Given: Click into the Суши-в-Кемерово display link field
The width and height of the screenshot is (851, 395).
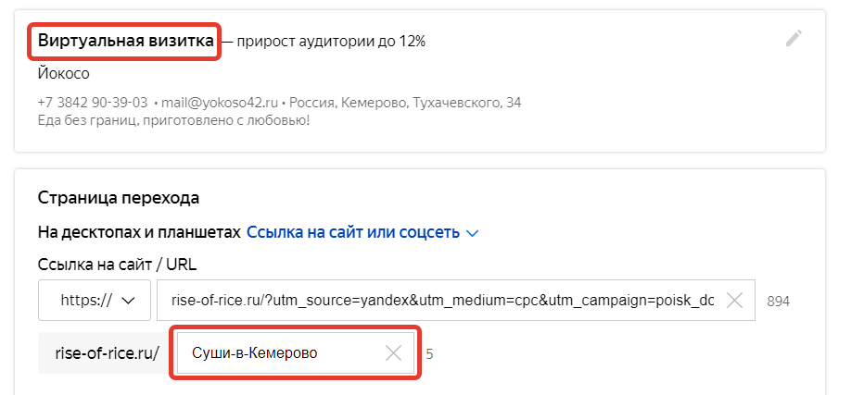Looking at the screenshot, I should 296,353.
